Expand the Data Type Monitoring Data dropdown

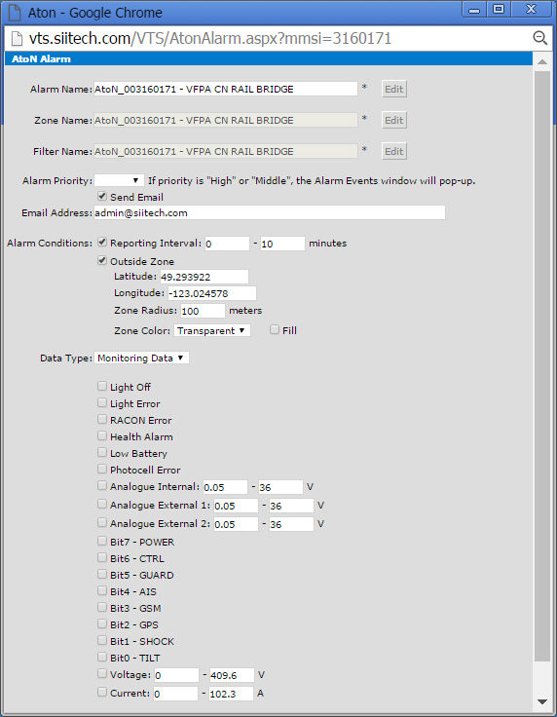(x=141, y=358)
